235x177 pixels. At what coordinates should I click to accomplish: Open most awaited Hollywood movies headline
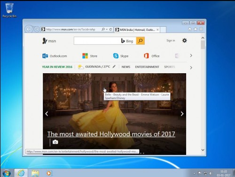[111, 134]
